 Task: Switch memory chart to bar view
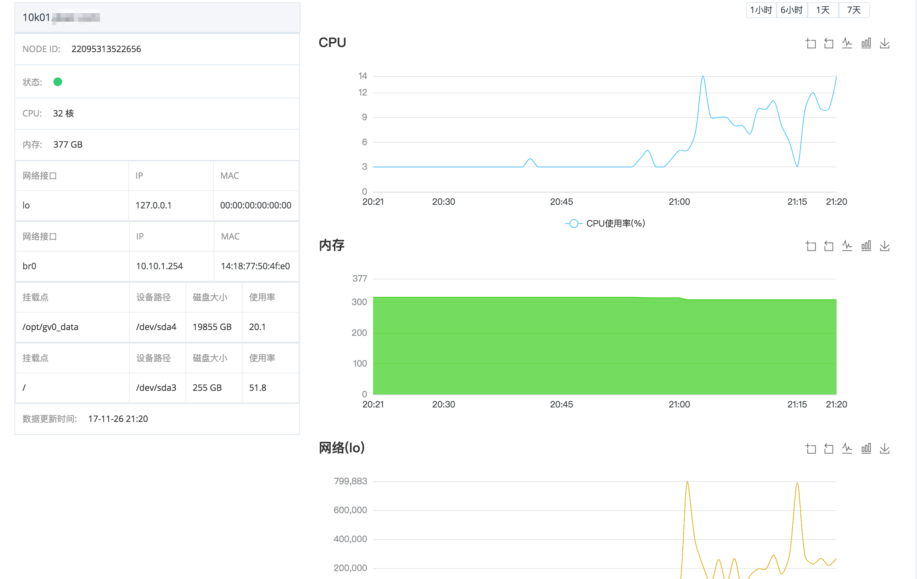coord(866,246)
